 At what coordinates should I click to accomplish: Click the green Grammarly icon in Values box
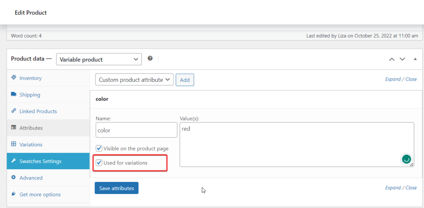(406, 159)
